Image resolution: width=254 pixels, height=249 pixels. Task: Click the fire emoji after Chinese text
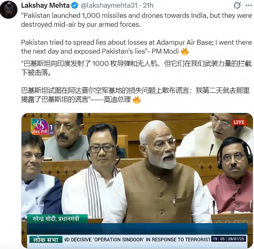pos(137,100)
